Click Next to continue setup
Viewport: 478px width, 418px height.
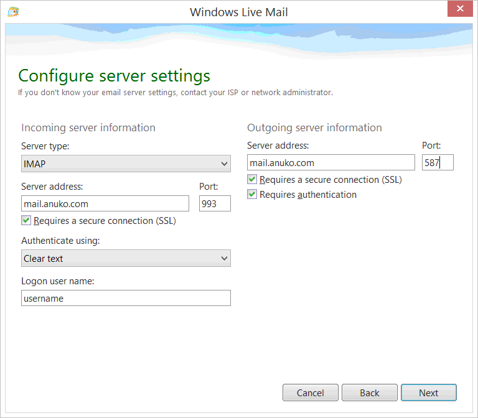coord(429,392)
